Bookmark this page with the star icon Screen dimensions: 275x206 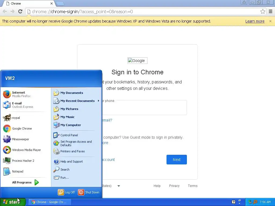click(263, 12)
